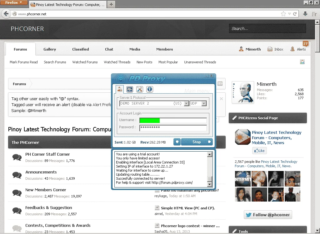Click the Announcements forum speech bubble icon
320x234 pixels.
17,175
